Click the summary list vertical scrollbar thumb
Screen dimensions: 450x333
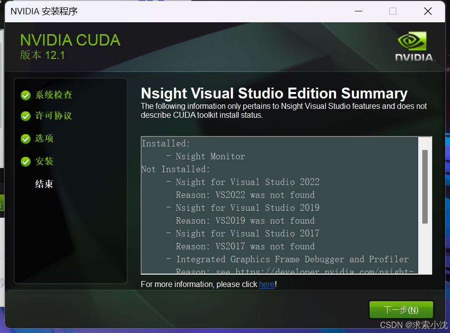[x=425, y=187]
